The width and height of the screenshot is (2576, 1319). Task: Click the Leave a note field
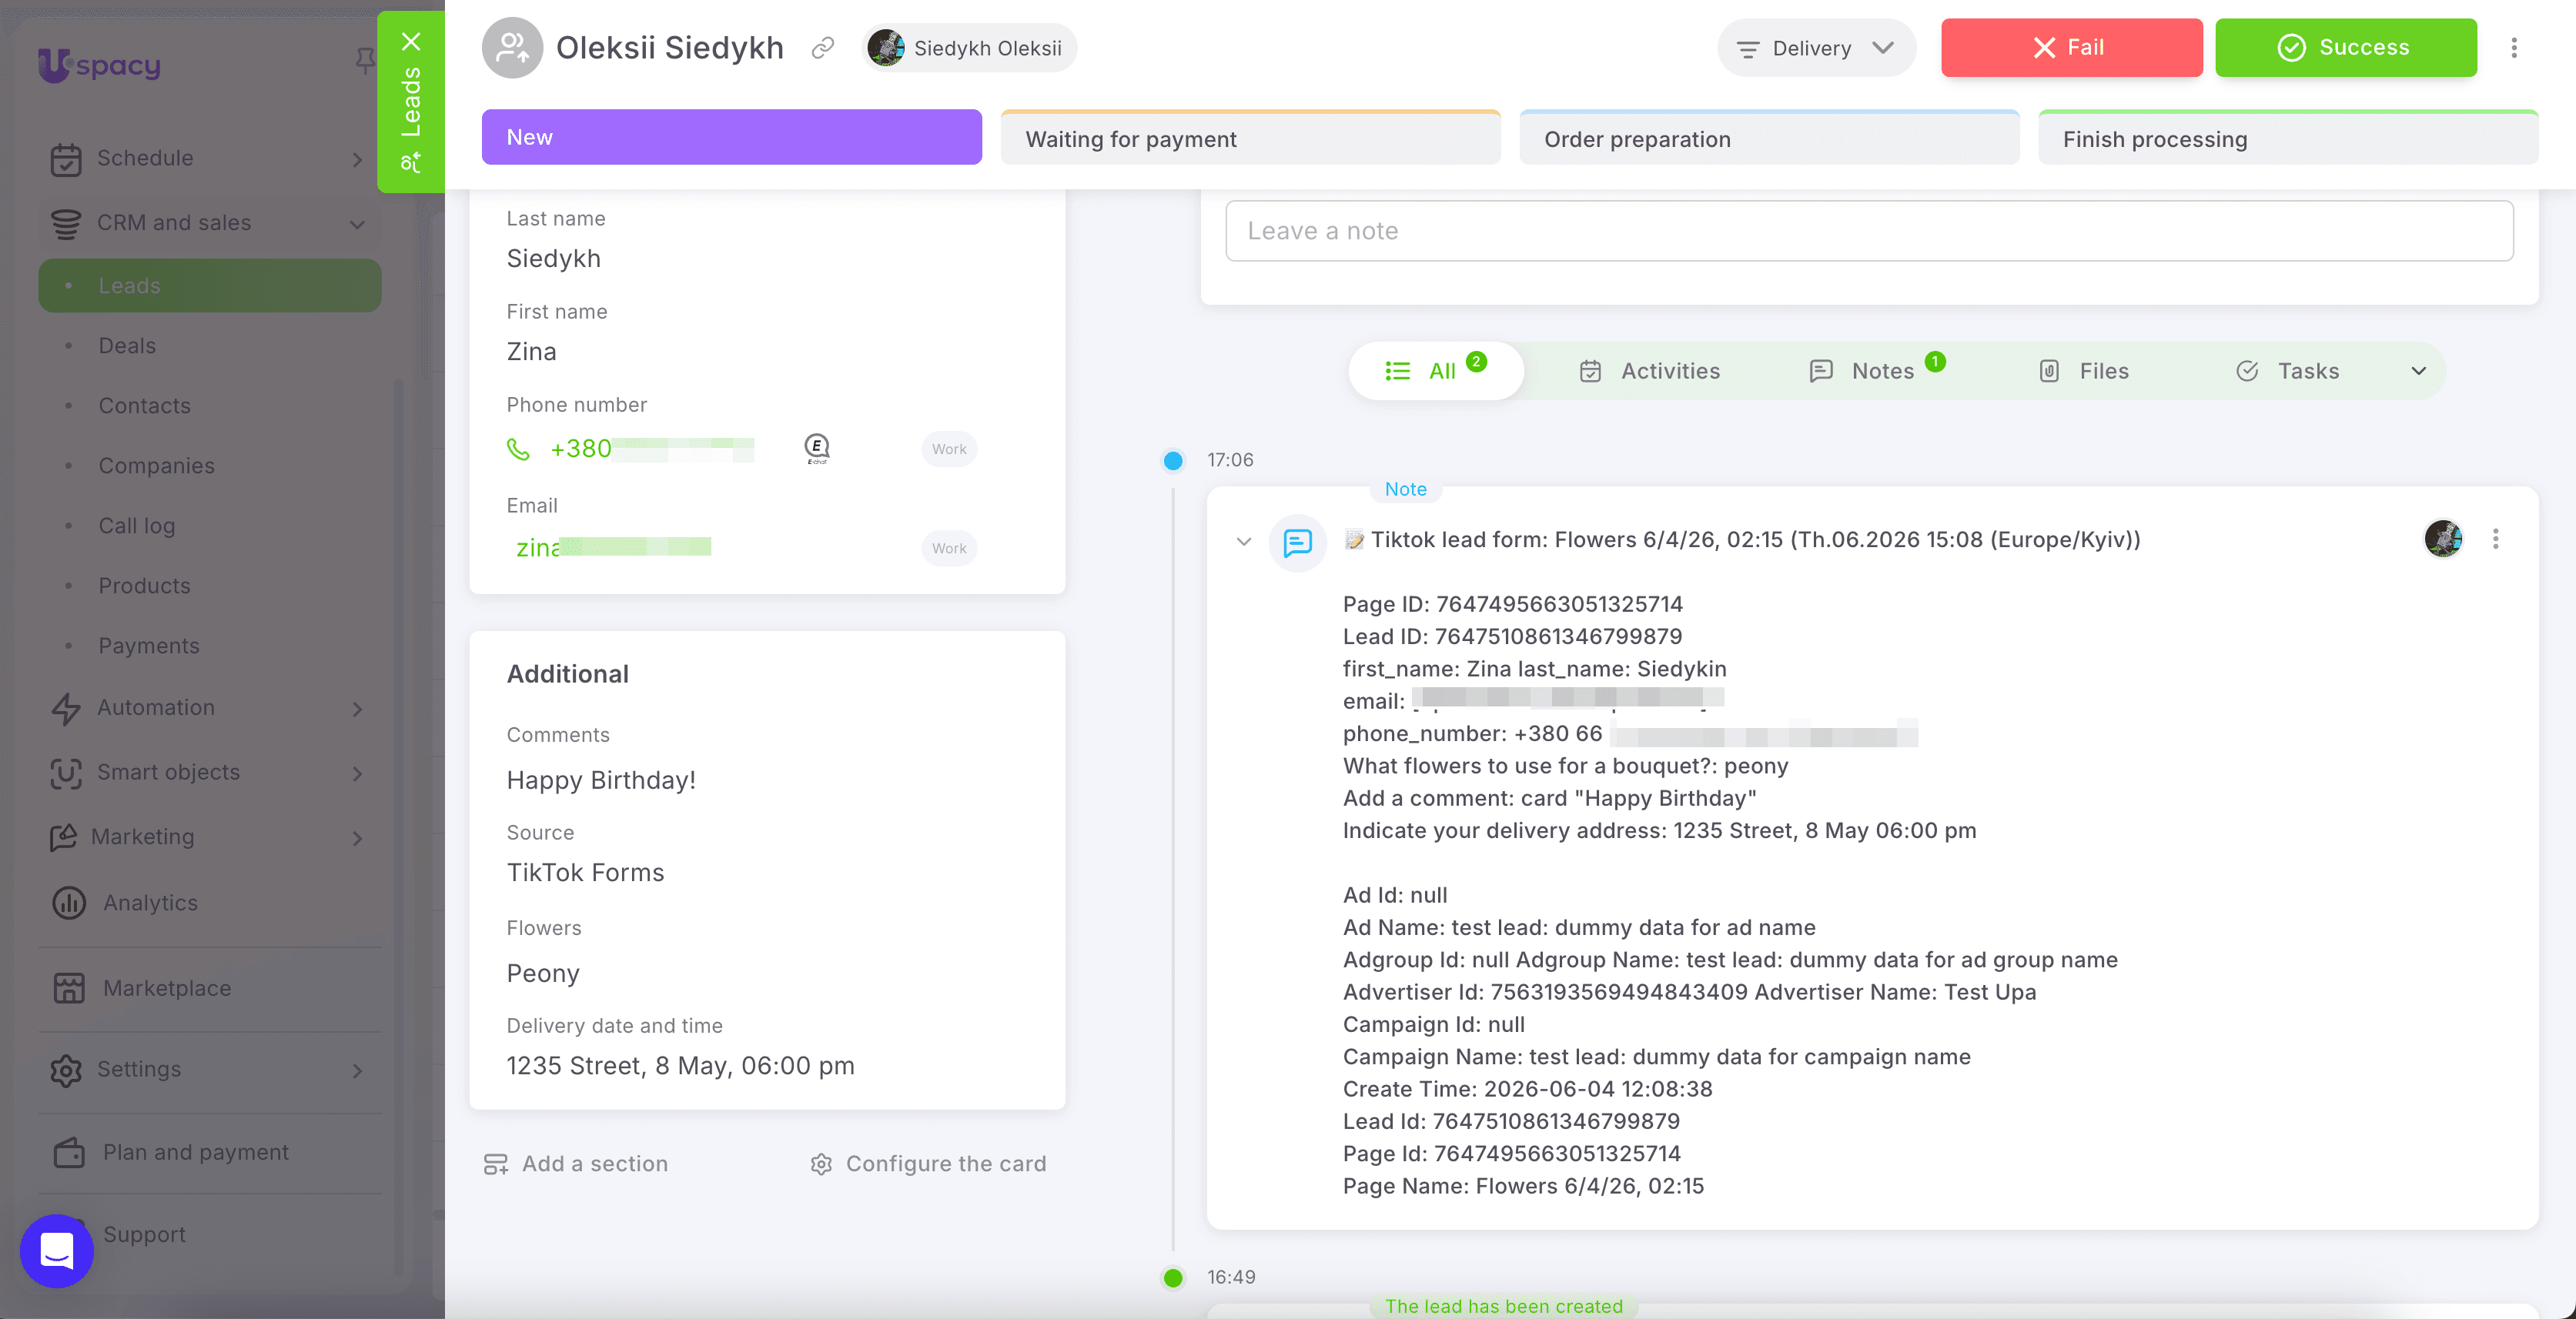coord(1869,231)
